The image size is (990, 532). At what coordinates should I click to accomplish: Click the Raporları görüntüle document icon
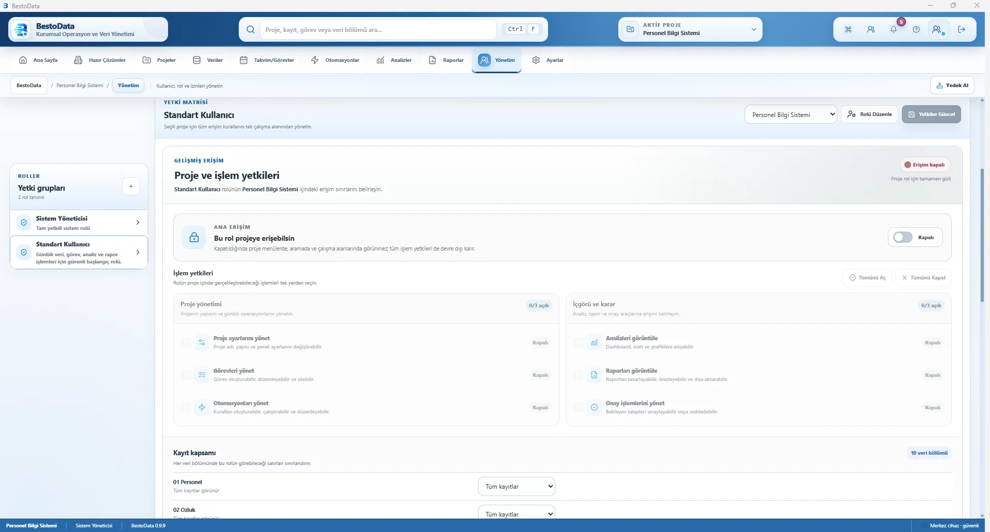point(594,375)
